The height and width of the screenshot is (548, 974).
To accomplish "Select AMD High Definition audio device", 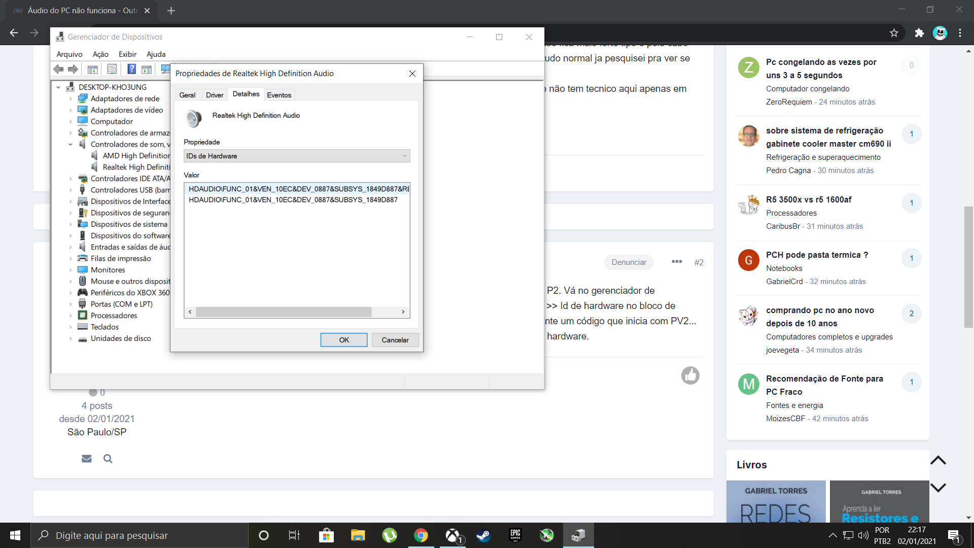I will coord(136,156).
